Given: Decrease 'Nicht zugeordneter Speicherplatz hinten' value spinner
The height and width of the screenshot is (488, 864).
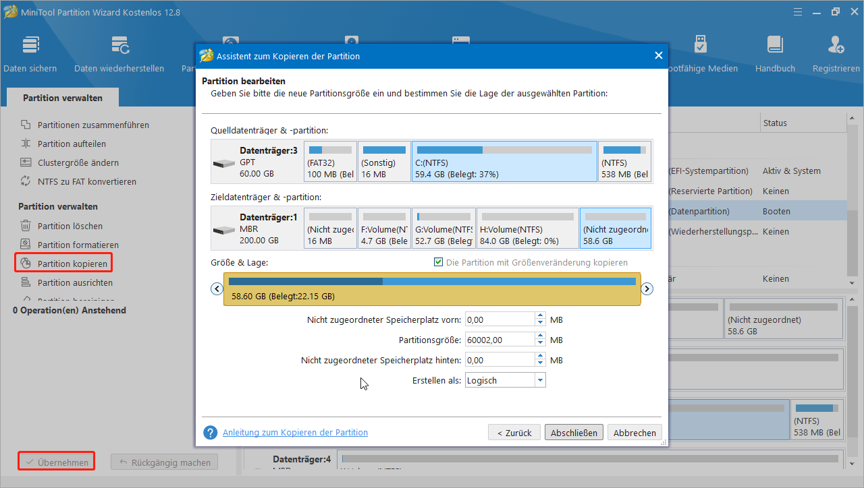Looking at the screenshot, I should (540, 364).
